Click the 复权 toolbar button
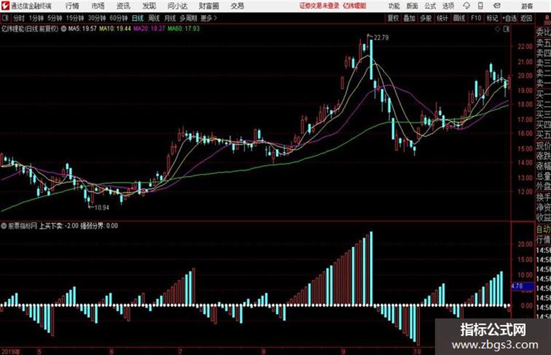Image resolution: width=551 pixels, height=355 pixels. (393, 18)
